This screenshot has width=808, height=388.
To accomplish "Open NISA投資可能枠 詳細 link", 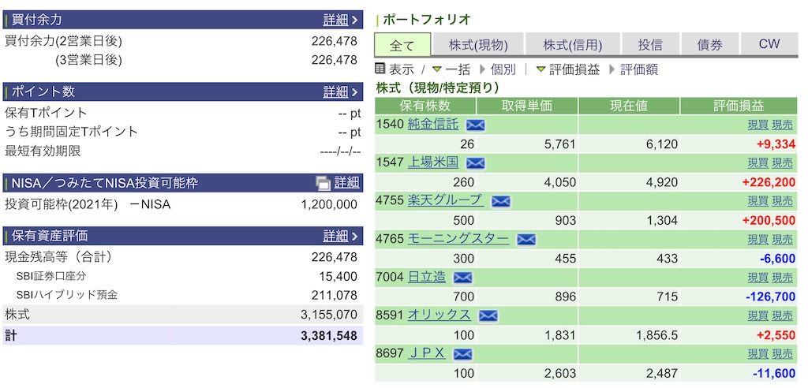I will coord(347,182).
